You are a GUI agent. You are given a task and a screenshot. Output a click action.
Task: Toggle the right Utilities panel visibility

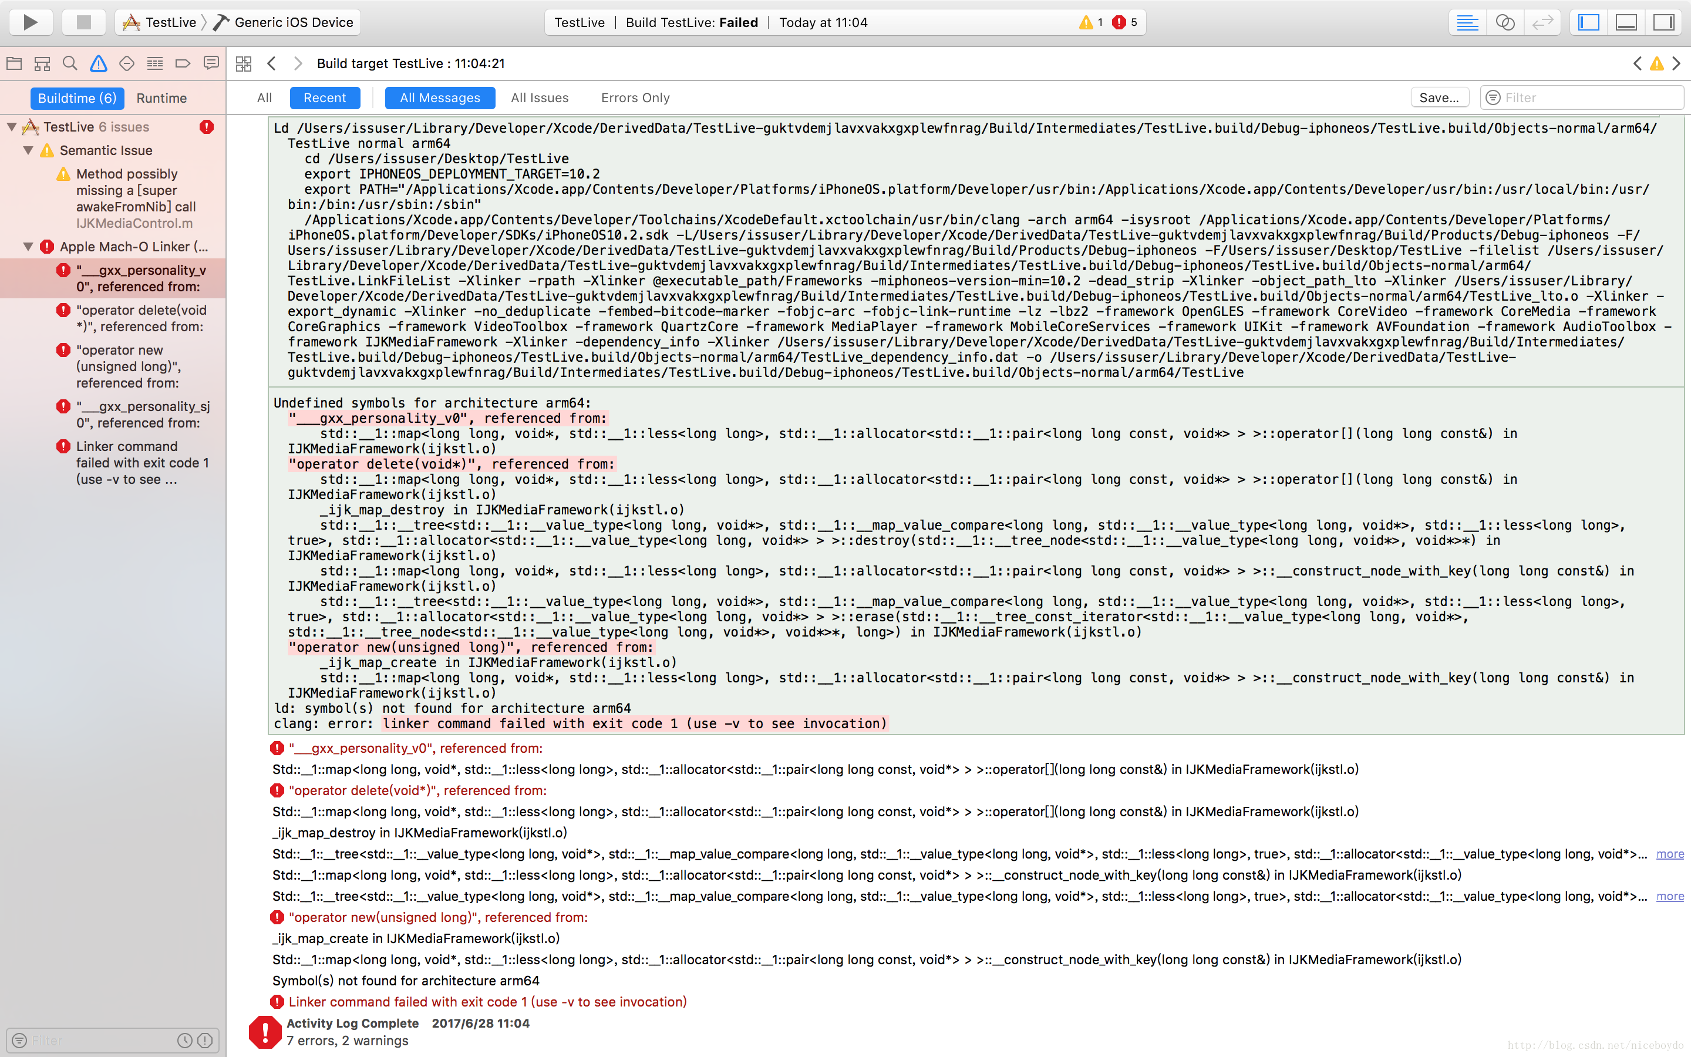[1664, 22]
